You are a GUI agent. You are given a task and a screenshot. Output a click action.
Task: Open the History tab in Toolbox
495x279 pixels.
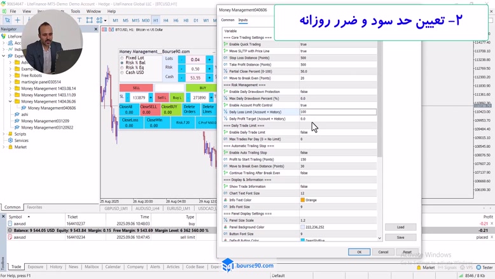56,267
